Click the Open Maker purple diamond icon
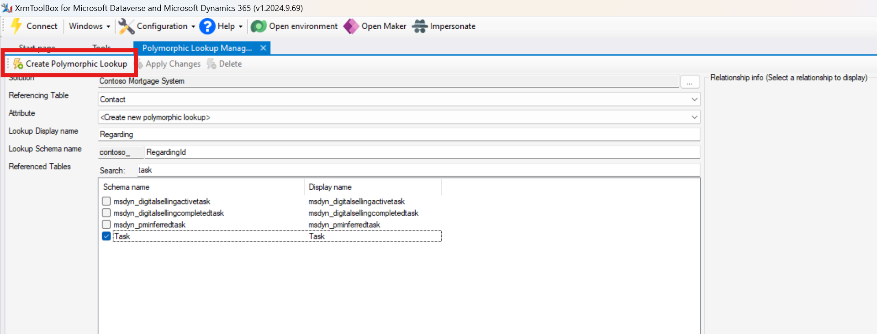The image size is (877, 334). click(x=351, y=26)
